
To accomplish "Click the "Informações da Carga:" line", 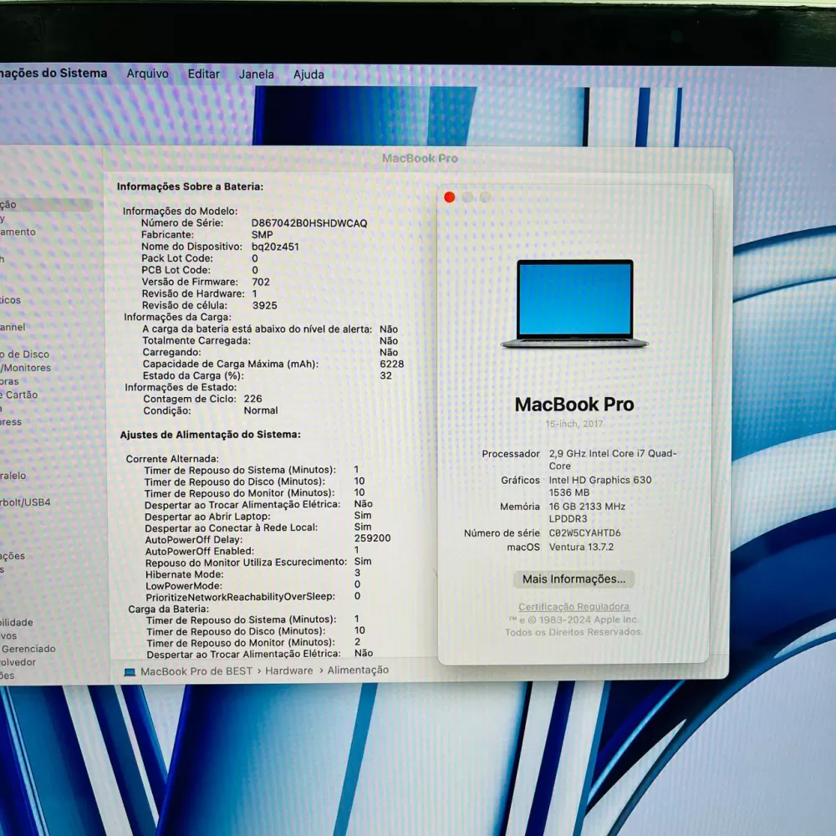I will [x=177, y=317].
